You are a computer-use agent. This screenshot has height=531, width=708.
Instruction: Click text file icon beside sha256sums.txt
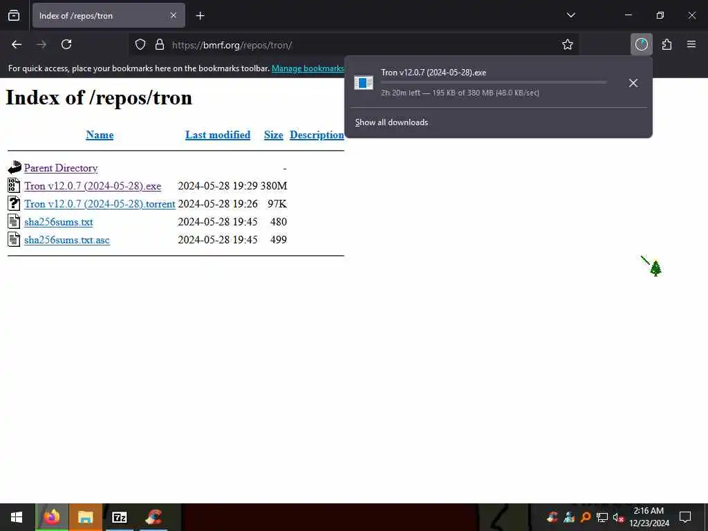click(14, 221)
